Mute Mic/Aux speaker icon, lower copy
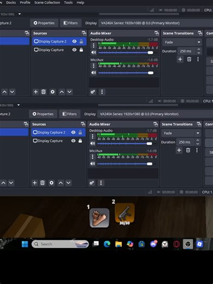Viewport: 213px width, 284px height. click(x=92, y=164)
